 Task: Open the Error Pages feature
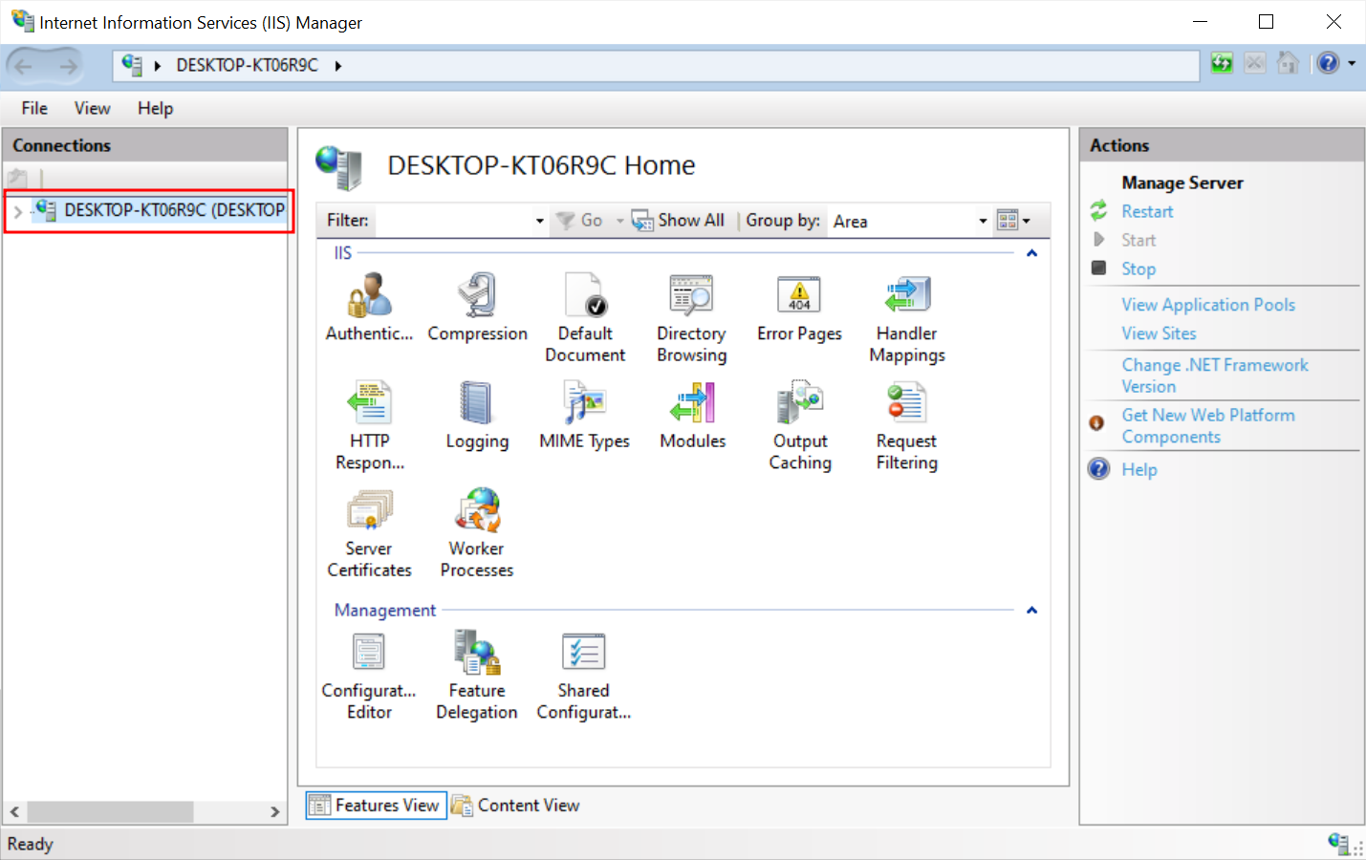[799, 308]
